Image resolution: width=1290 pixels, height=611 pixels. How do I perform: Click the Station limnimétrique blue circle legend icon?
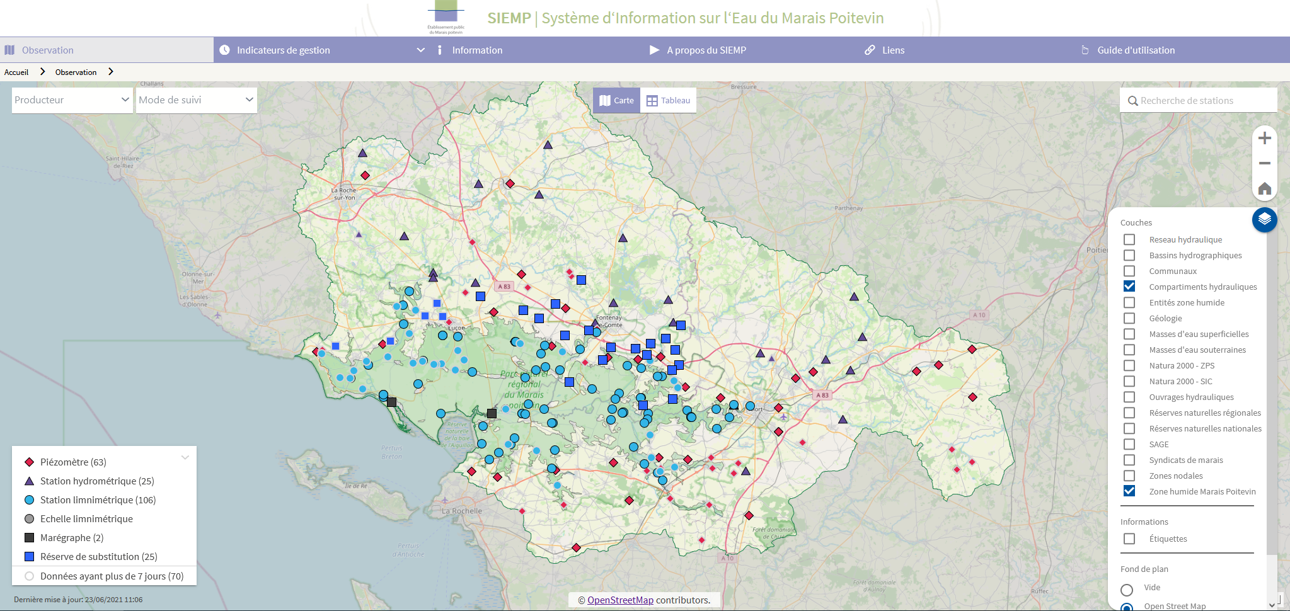click(x=29, y=500)
